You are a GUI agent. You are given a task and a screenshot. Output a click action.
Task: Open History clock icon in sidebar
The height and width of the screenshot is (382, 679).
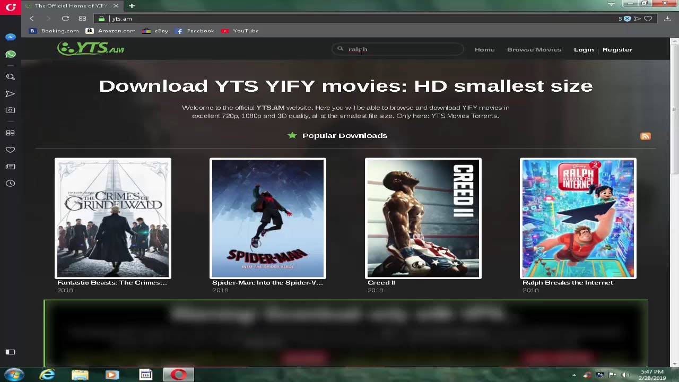point(10,184)
